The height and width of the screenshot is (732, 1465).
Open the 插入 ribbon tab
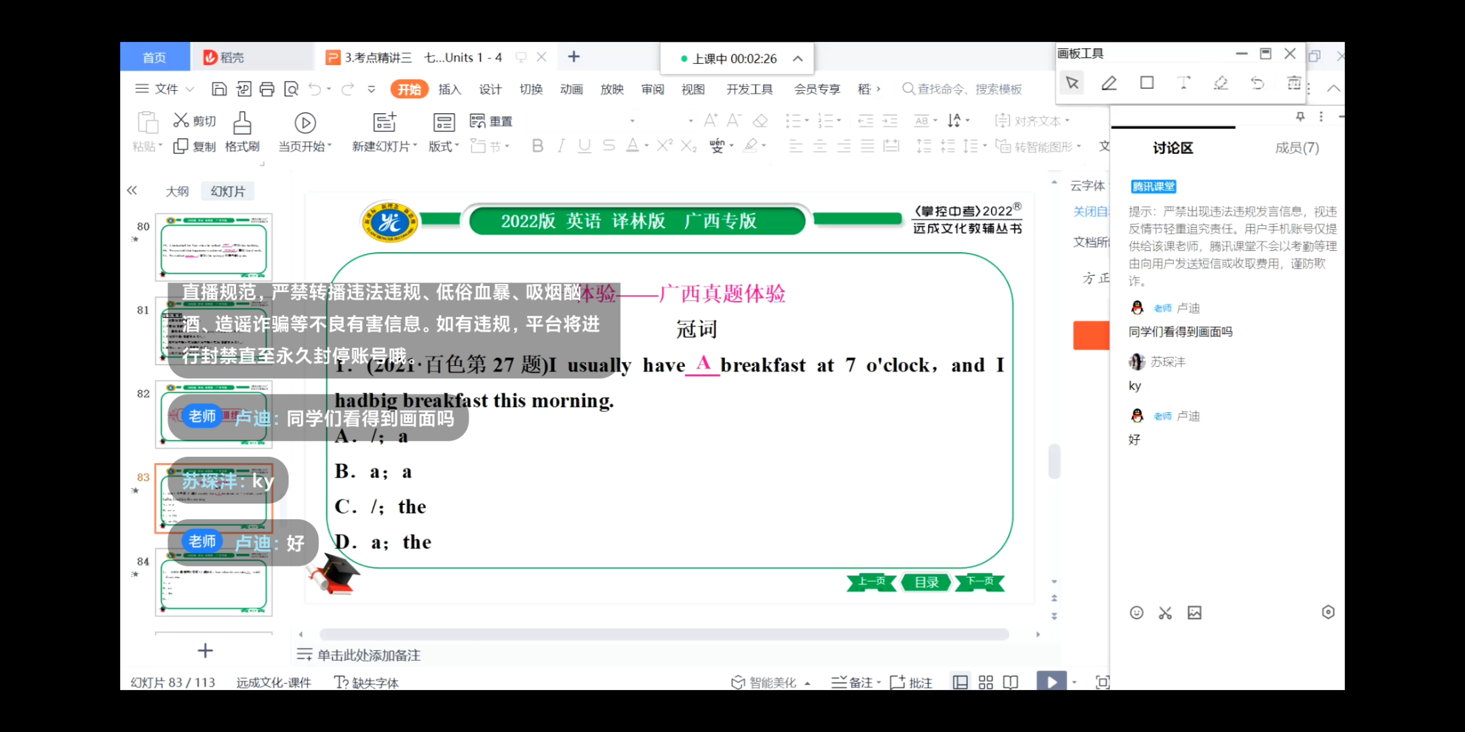click(x=450, y=89)
